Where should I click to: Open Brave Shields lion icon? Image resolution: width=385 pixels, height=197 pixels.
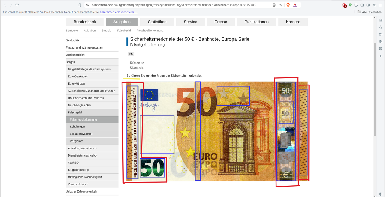click(288, 5)
